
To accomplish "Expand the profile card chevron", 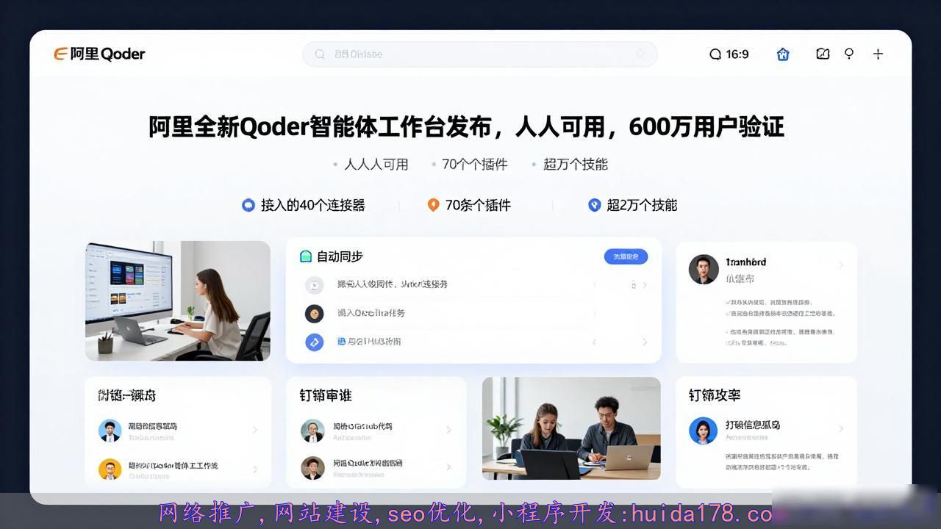I will [x=841, y=264].
